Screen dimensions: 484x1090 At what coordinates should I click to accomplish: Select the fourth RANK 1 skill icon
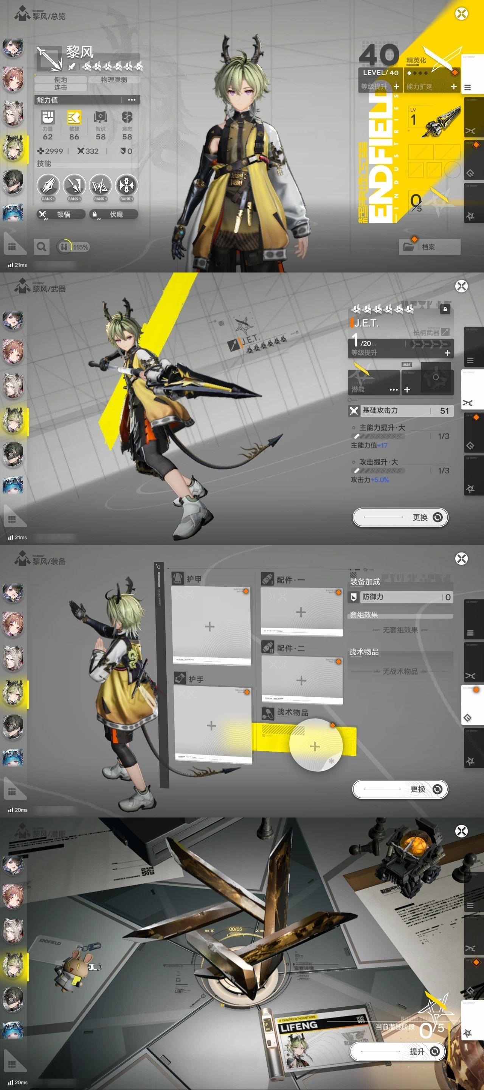click(x=126, y=186)
